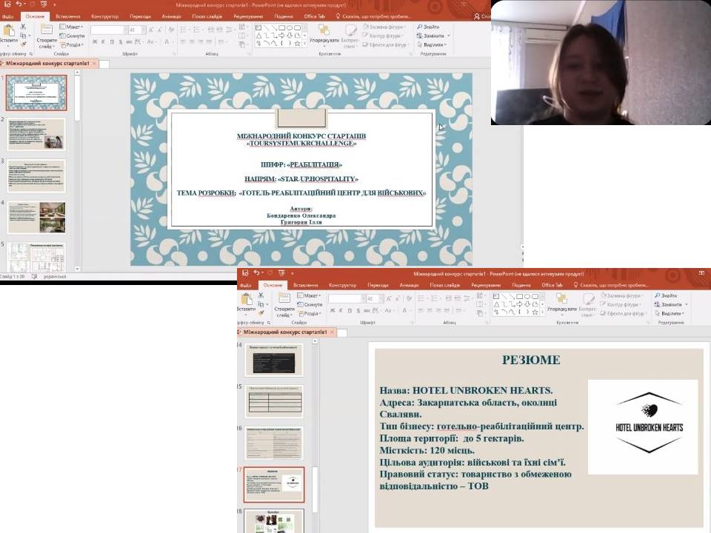The height and width of the screenshot is (533, 711).
Task: Toggle Underline formatting in bottom window ribbon
Action: (349, 311)
